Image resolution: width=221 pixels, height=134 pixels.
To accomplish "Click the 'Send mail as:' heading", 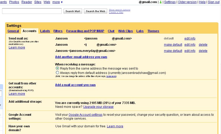I will point(18,38).
